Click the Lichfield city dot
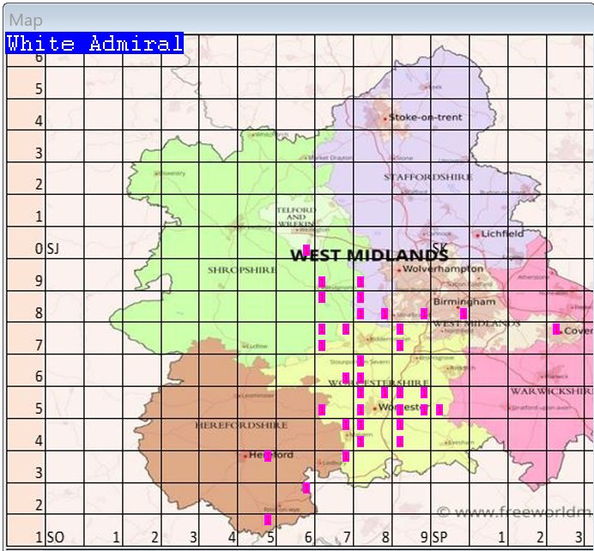This screenshot has height=551, width=594. (x=477, y=234)
